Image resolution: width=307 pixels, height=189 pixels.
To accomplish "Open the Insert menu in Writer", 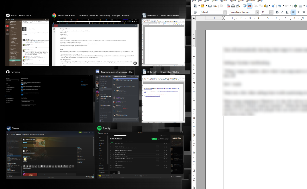I will point(214,1).
